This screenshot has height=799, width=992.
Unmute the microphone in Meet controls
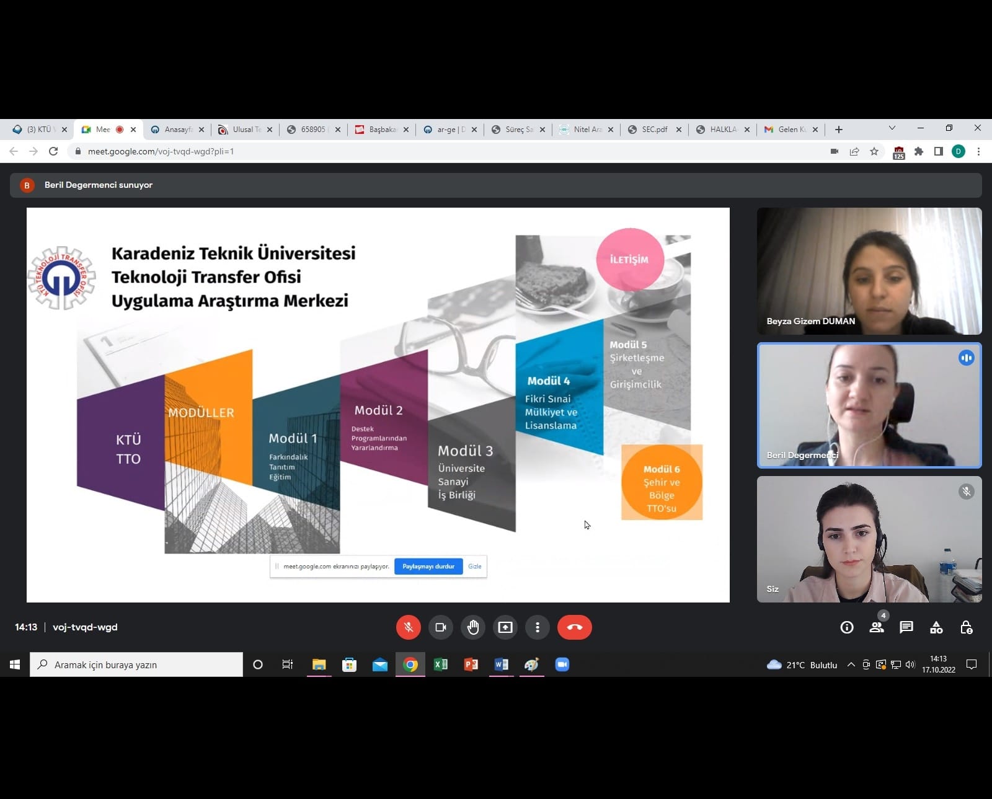click(408, 627)
